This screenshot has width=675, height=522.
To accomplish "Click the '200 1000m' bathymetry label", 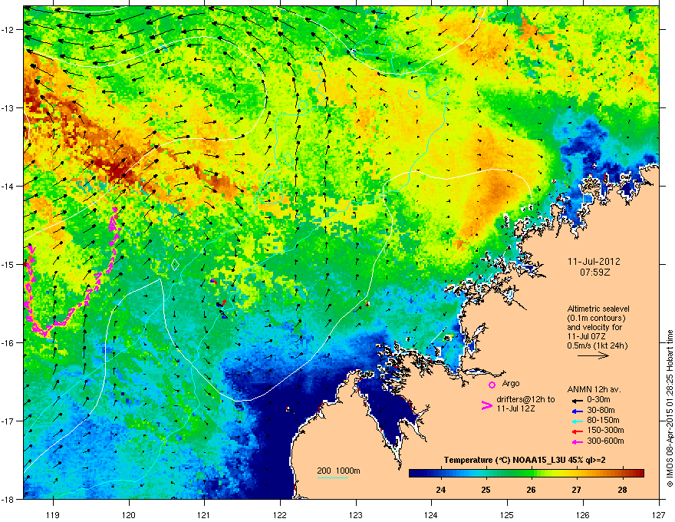I will pos(338,471).
